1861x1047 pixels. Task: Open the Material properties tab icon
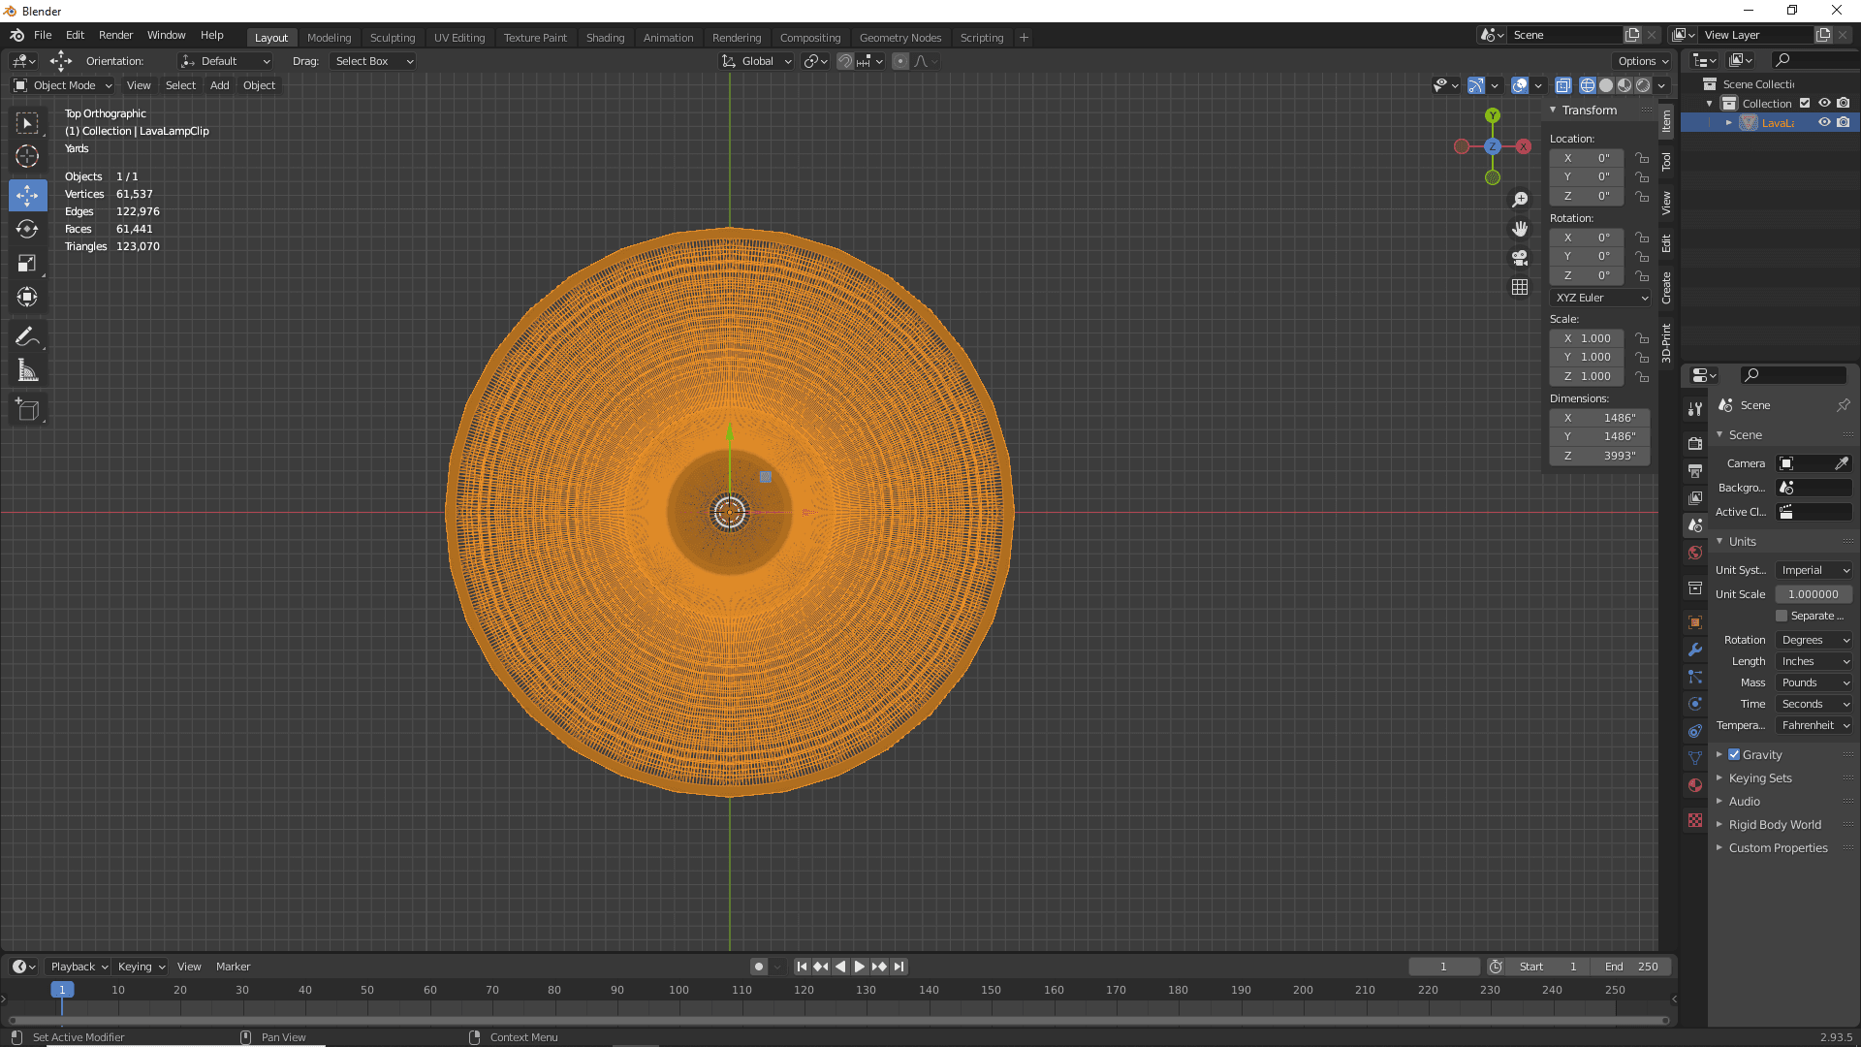pos(1695,785)
